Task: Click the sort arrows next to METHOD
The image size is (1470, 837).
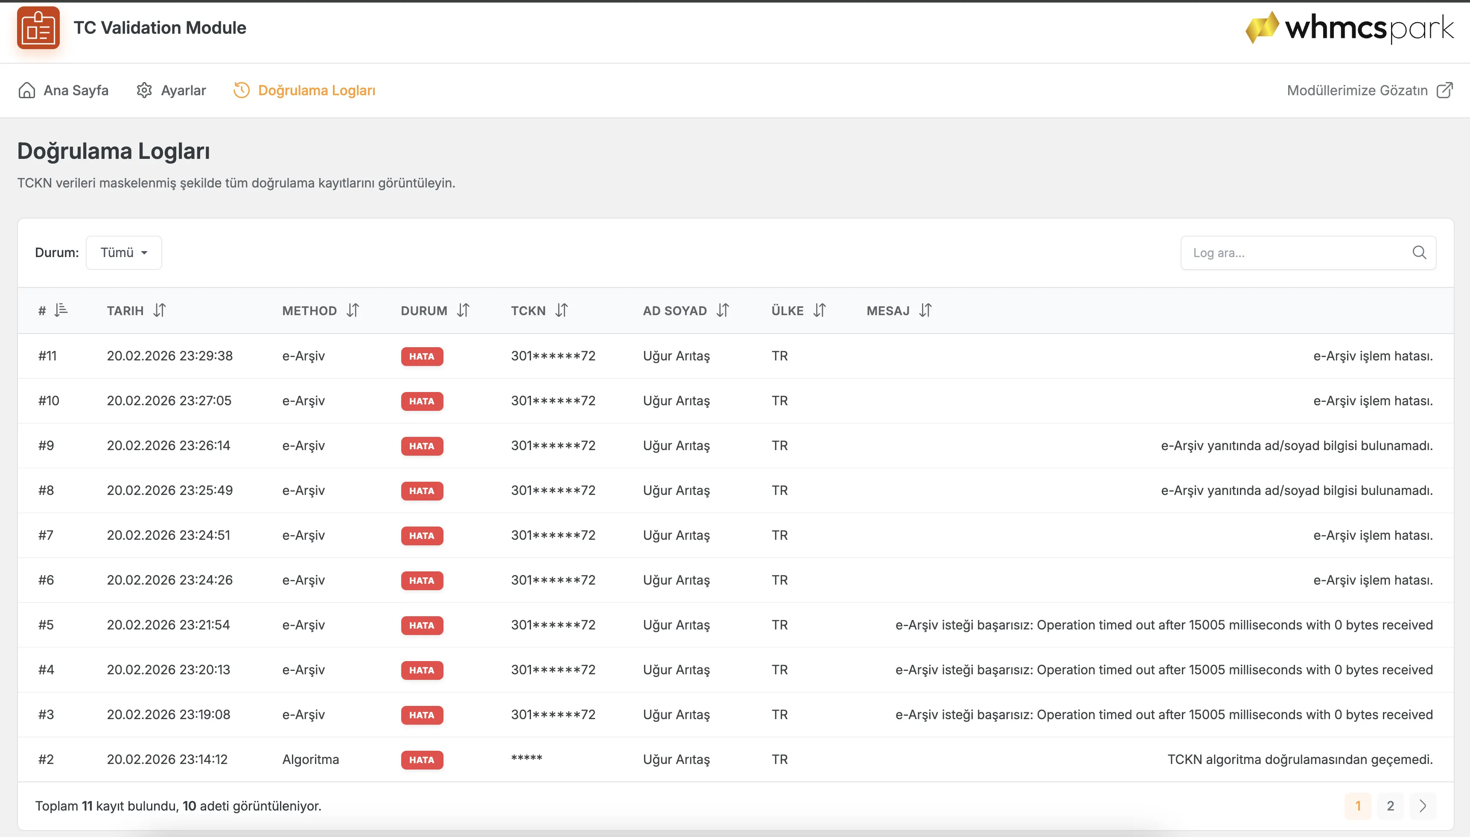Action: click(353, 310)
